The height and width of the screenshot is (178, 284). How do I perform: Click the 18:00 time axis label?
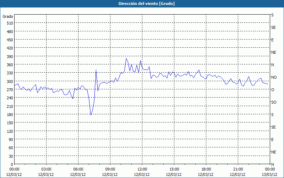206,169
